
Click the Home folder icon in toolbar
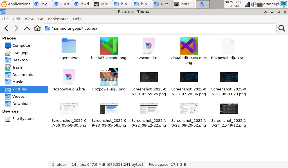coord(37,28)
